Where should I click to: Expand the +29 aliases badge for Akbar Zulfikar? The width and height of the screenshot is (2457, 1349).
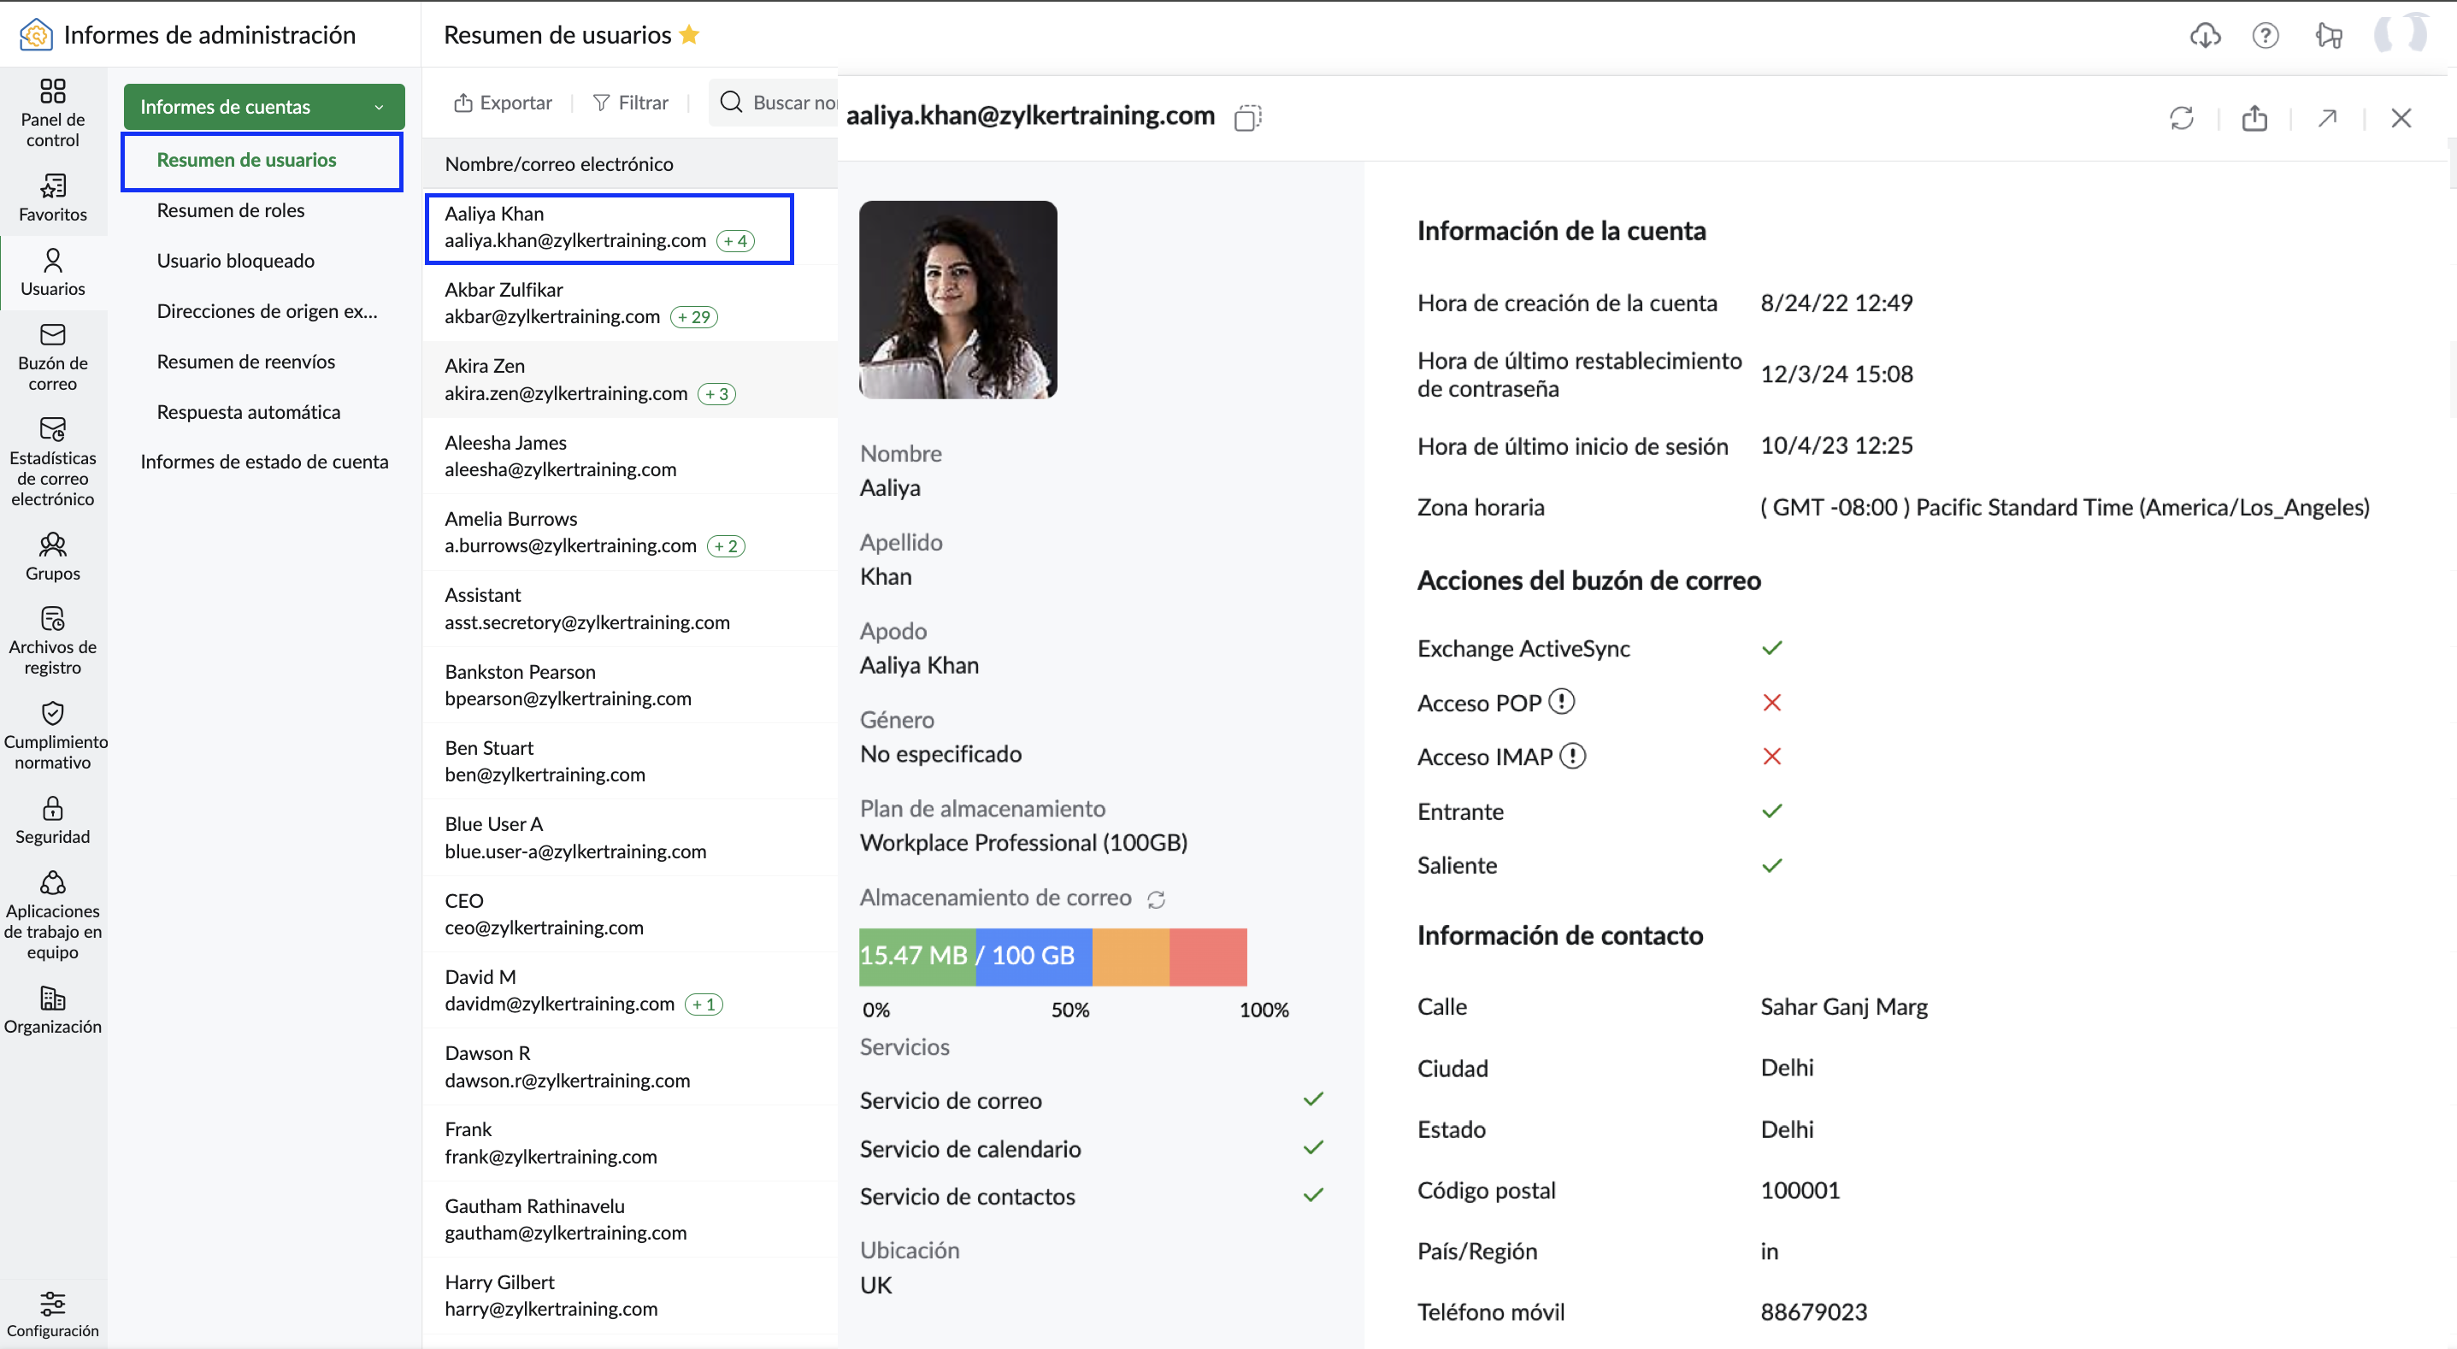click(694, 317)
